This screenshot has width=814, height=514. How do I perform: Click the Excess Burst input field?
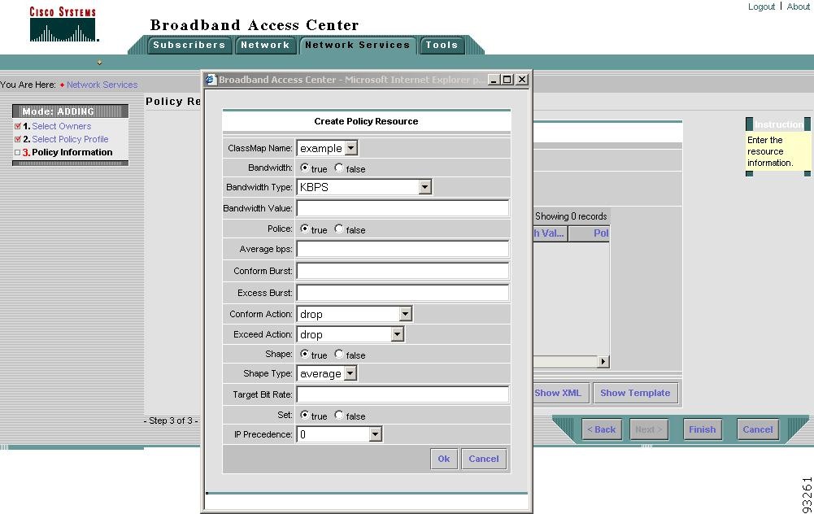403,293
